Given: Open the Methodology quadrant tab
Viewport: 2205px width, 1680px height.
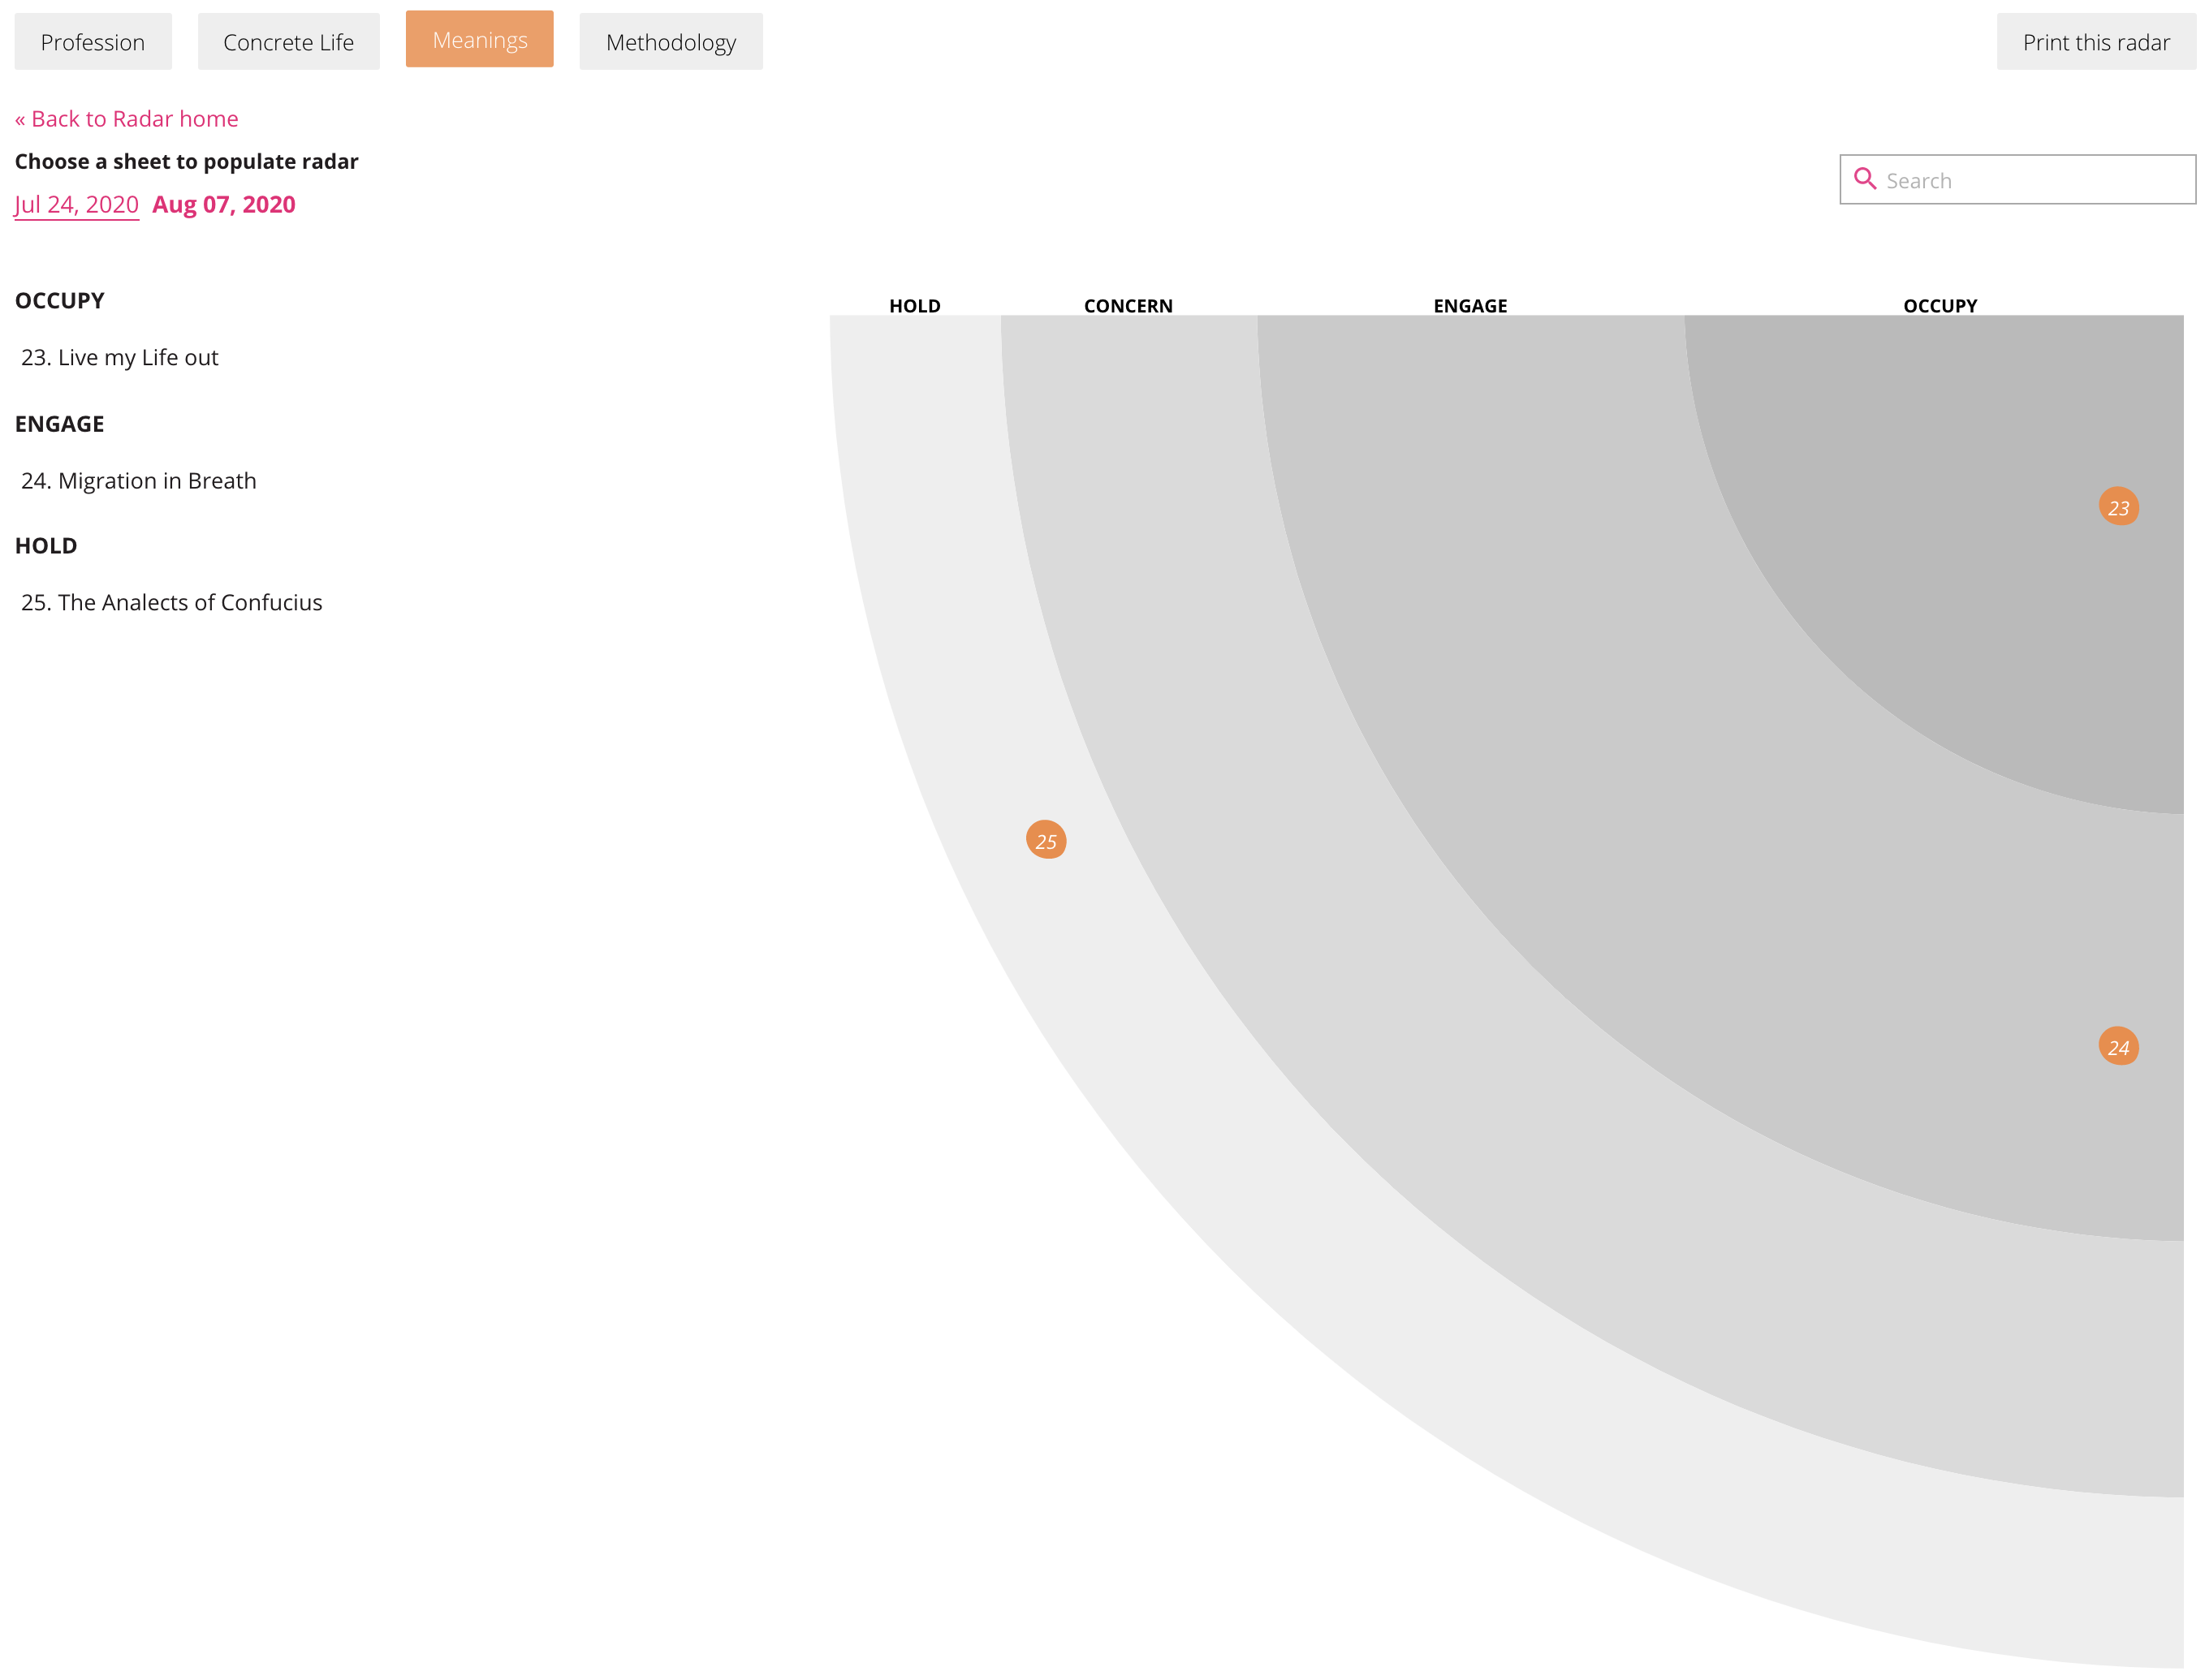Looking at the screenshot, I should pyautogui.click(x=671, y=42).
